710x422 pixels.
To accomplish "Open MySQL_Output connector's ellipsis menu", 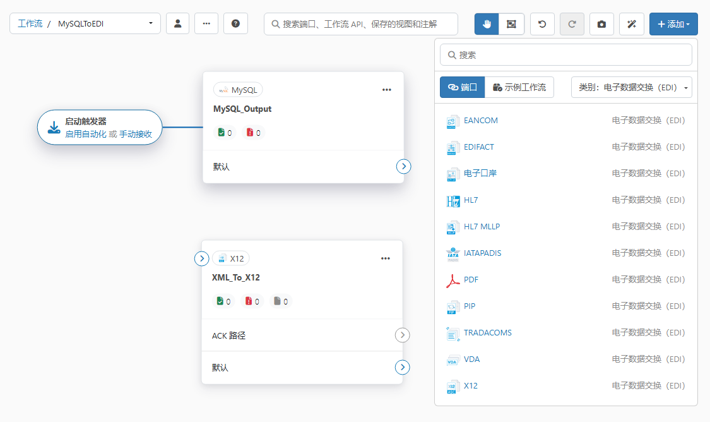I will click(387, 90).
